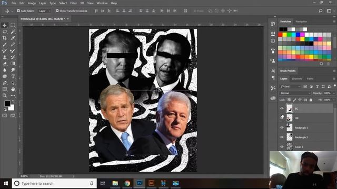The image size is (337, 189).
Task: Select the Crop tool
Action: coord(5,38)
